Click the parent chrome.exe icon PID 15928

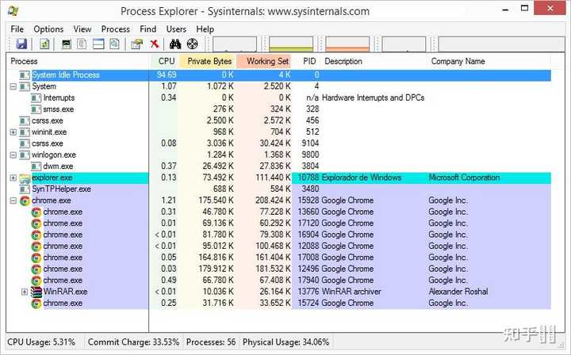coord(25,200)
